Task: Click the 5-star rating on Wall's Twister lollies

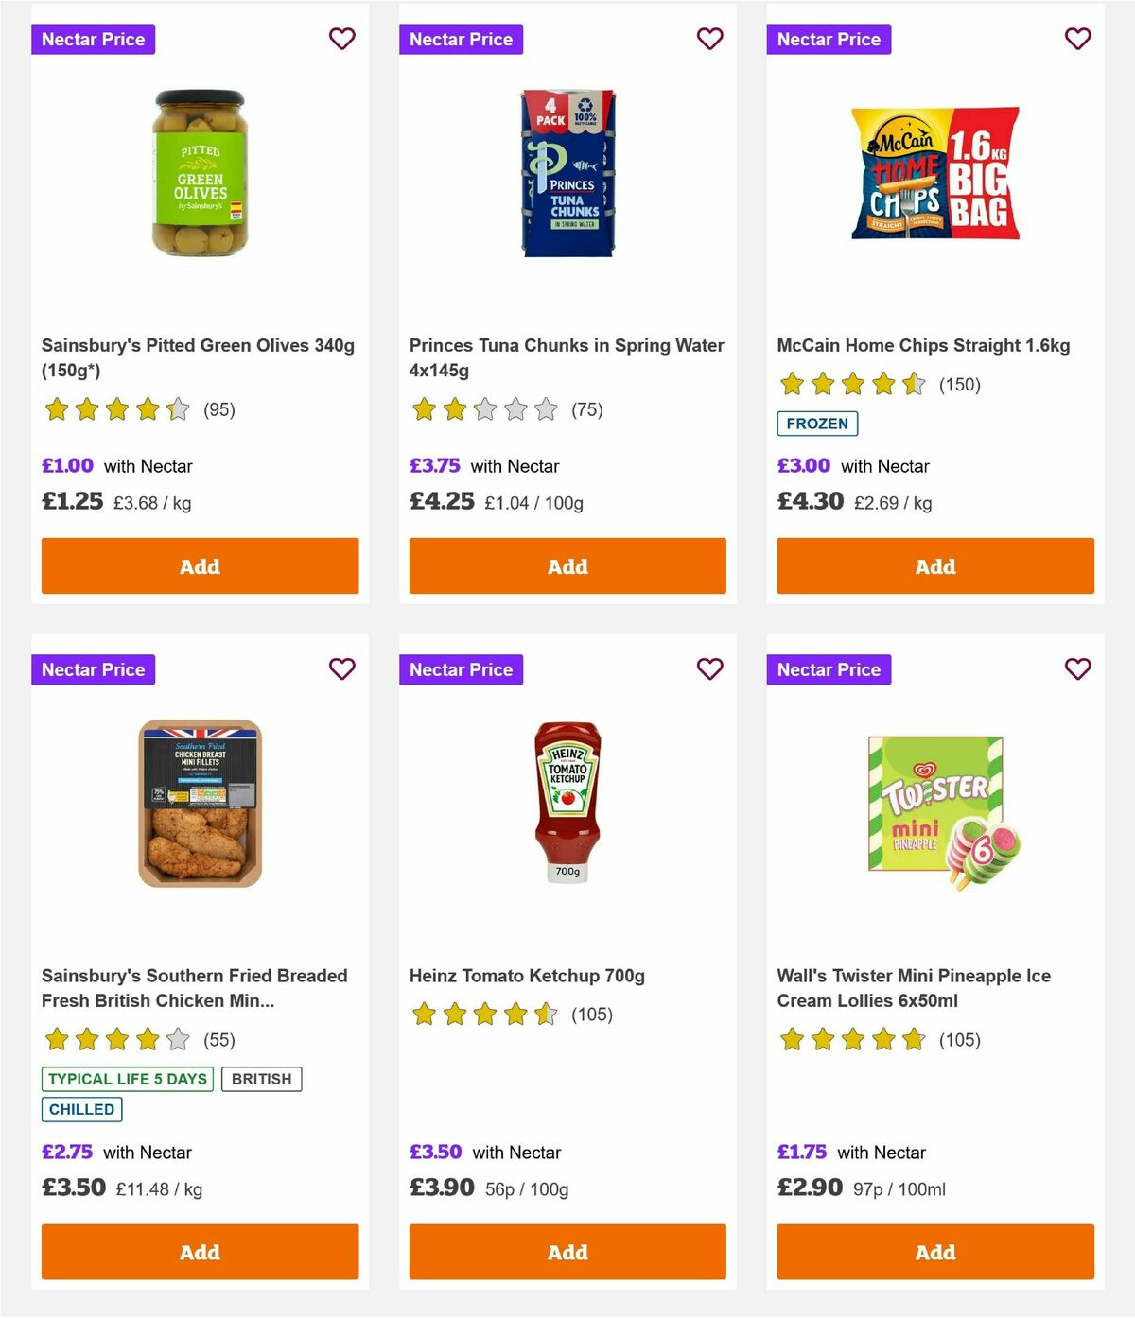Action: 849,1039
